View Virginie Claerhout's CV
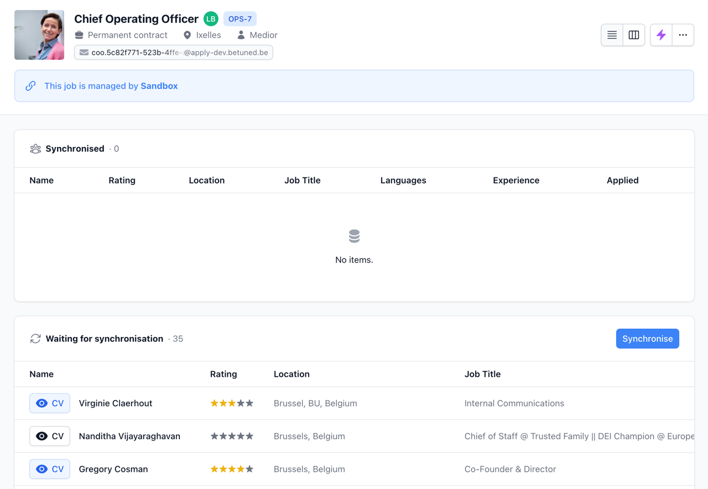 50,403
